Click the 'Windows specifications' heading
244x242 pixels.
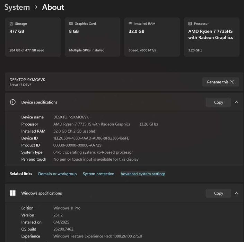pos(42,193)
